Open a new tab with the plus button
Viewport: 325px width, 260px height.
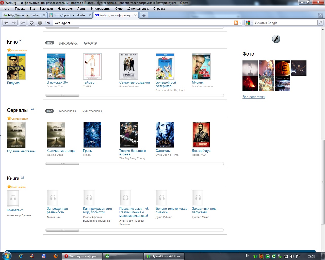(x=144, y=15)
